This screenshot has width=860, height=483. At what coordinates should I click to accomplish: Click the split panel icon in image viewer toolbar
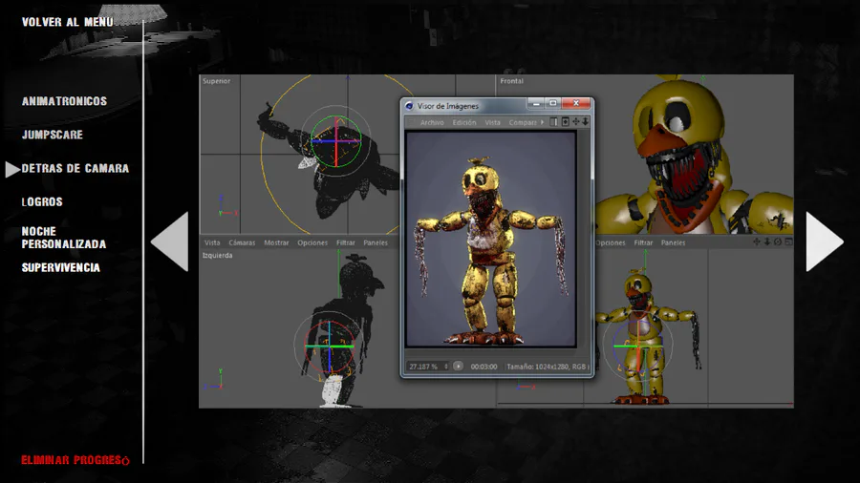coord(554,121)
